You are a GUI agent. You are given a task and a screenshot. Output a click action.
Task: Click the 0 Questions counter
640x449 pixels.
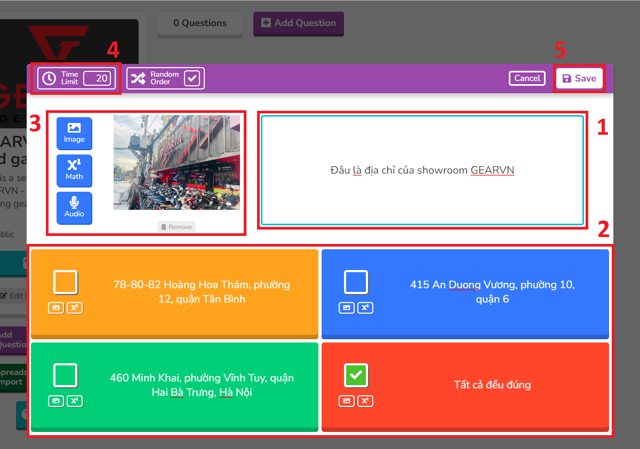[x=200, y=23]
